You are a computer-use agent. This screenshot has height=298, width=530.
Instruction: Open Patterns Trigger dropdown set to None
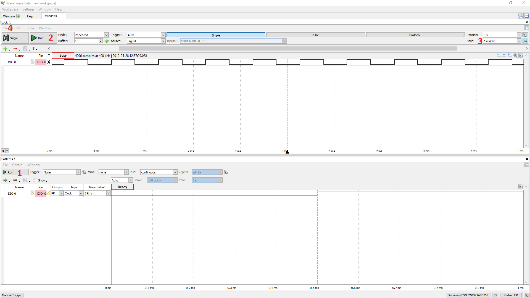62,172
